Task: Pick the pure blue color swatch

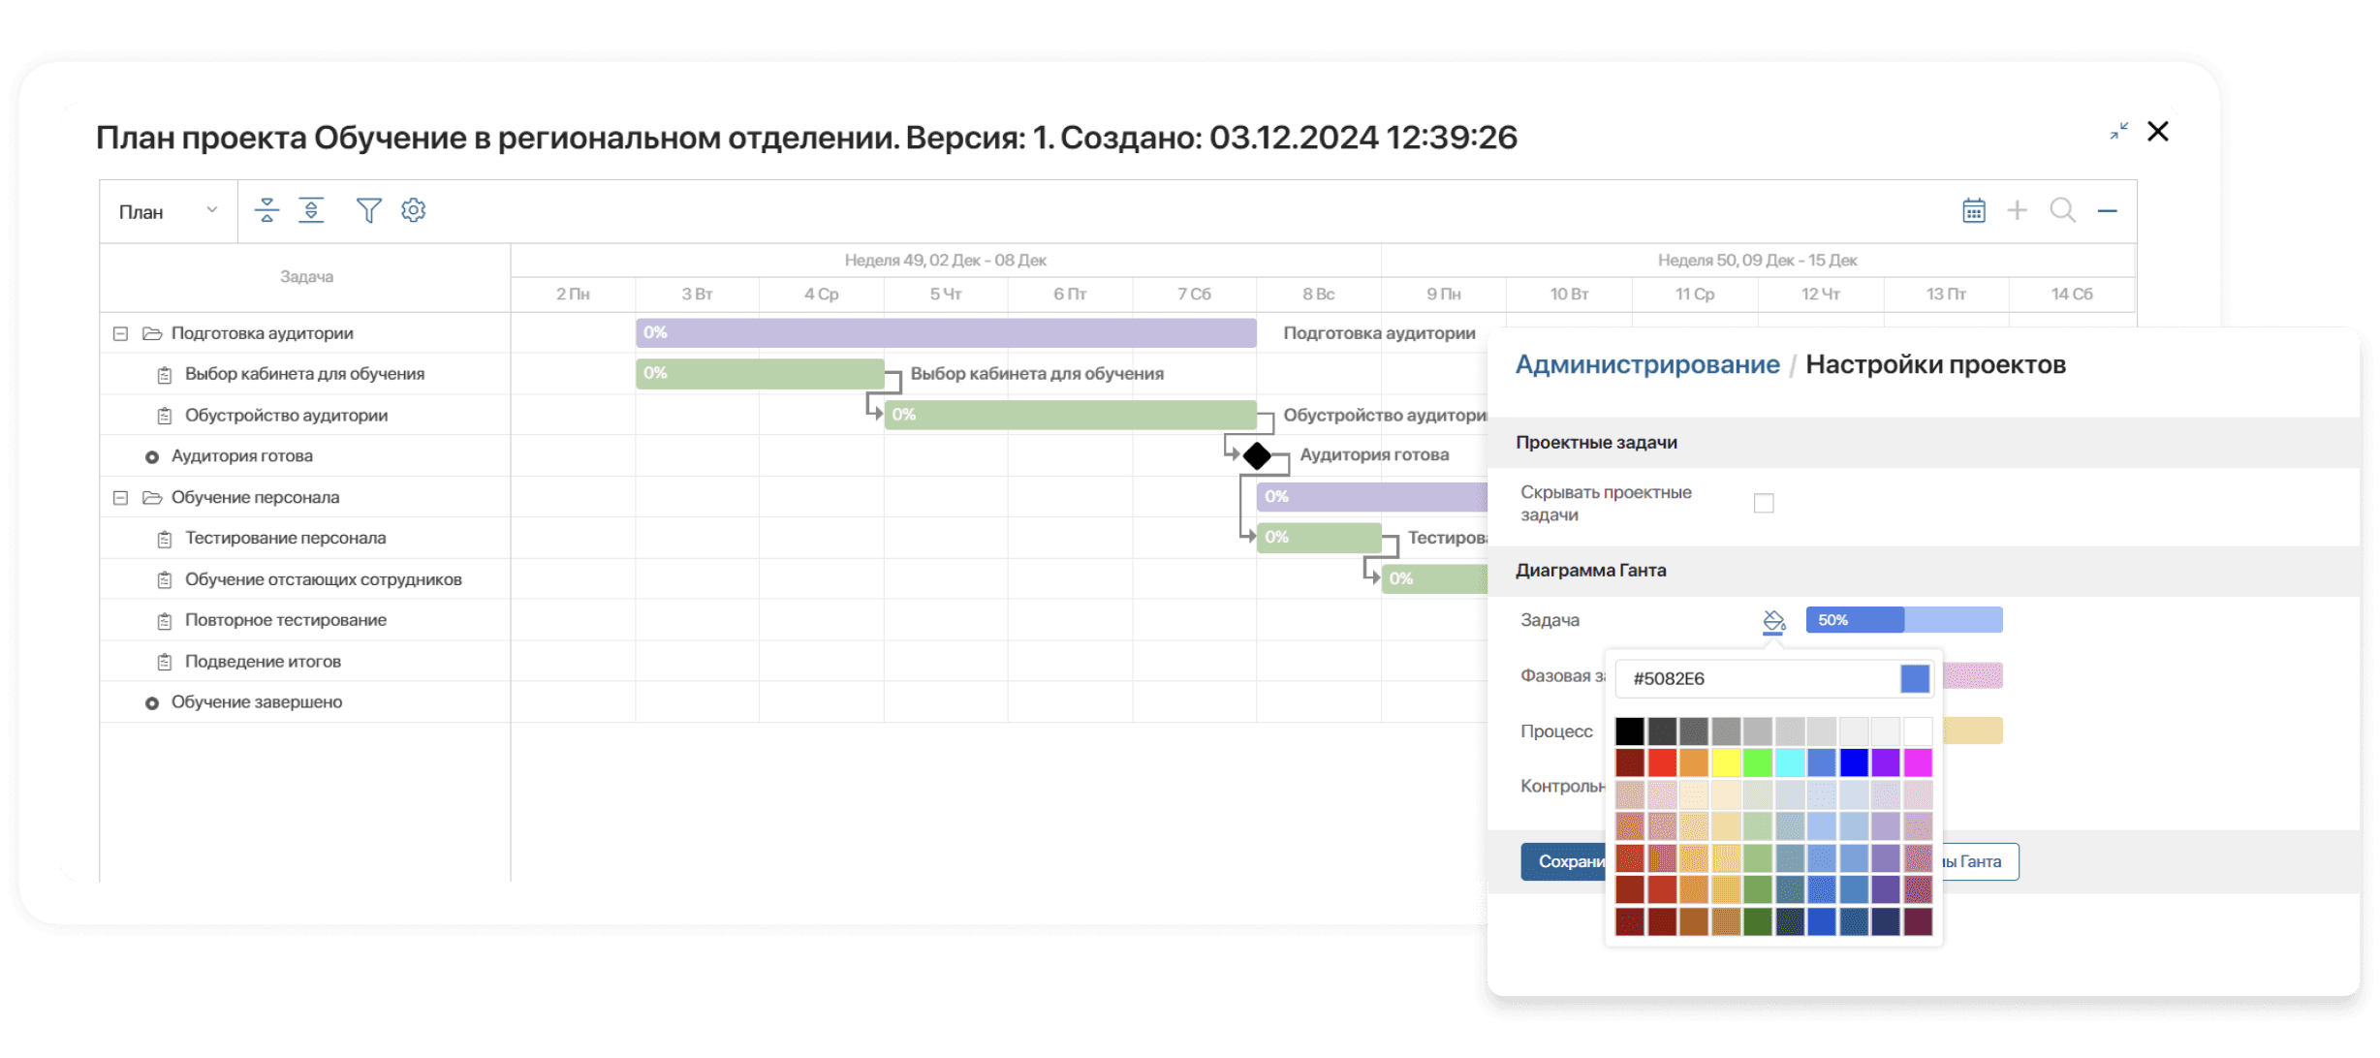Action: pyautogui.click(x=1853, y=762)
